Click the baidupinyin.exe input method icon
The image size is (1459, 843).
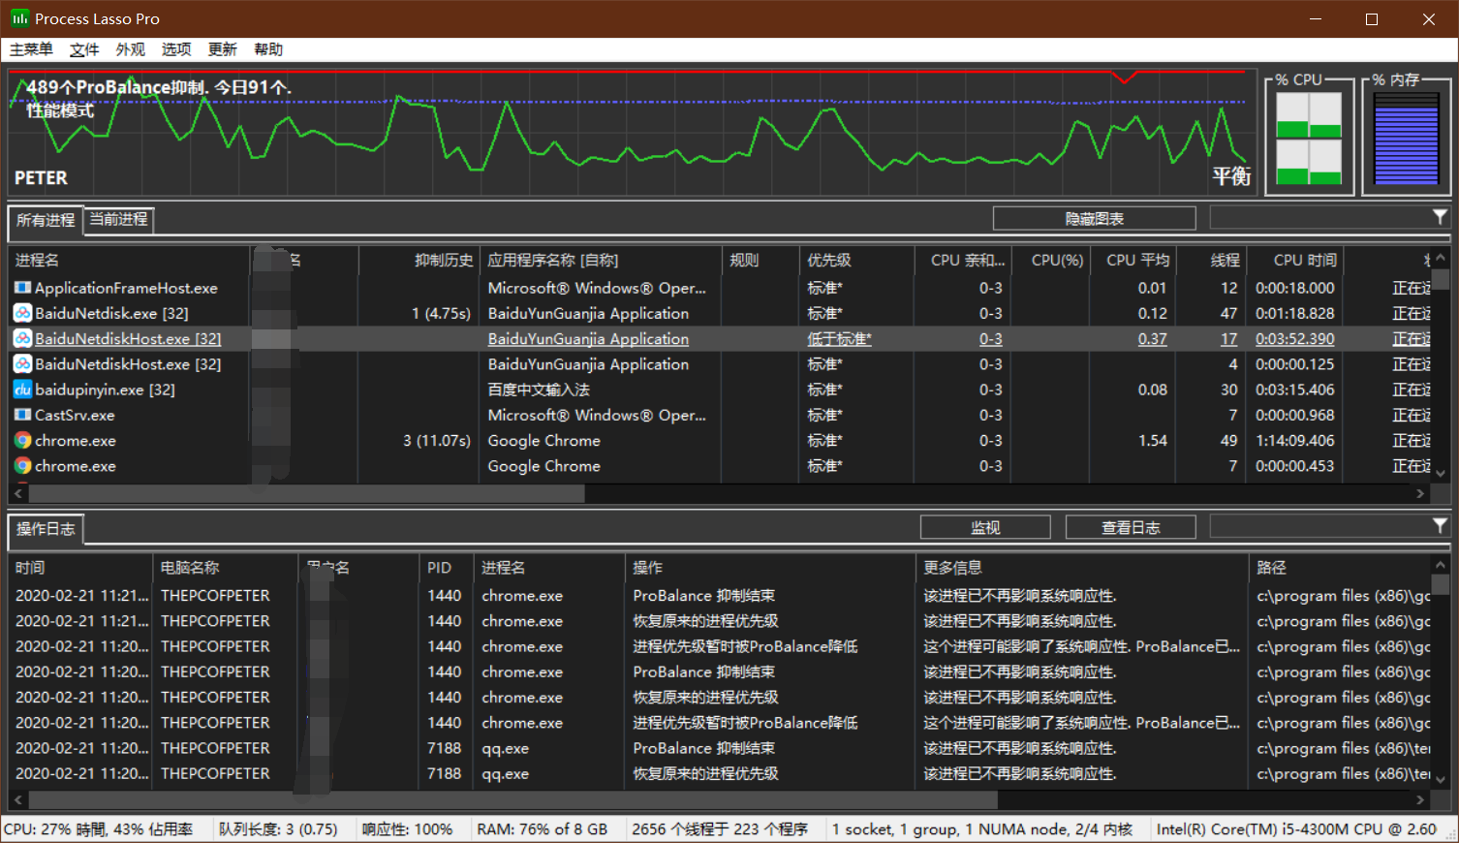(x=22, y=390)
